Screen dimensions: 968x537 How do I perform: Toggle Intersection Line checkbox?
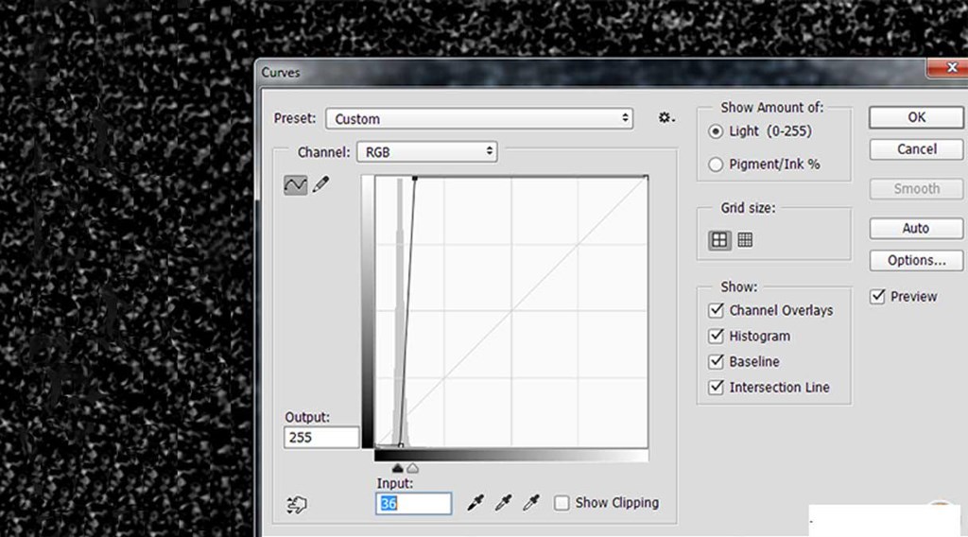pyautogui.click(x=717, y=387)
